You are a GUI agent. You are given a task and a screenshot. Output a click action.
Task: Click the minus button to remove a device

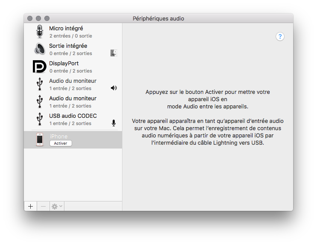tap(44, 206)
